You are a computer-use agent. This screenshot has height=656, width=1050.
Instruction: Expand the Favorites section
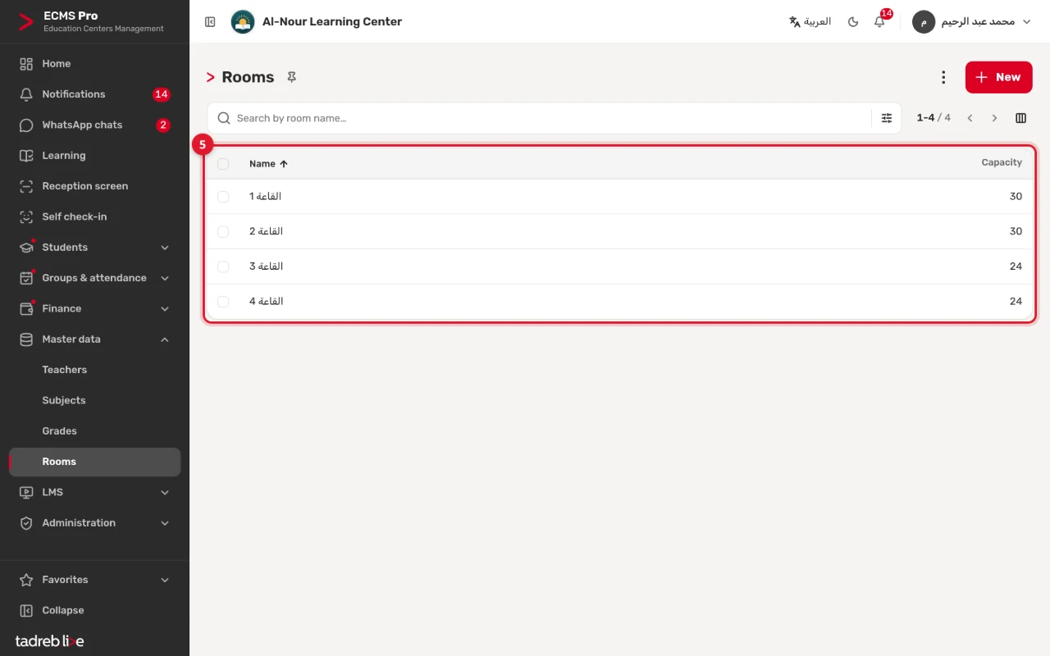point(95,580)
